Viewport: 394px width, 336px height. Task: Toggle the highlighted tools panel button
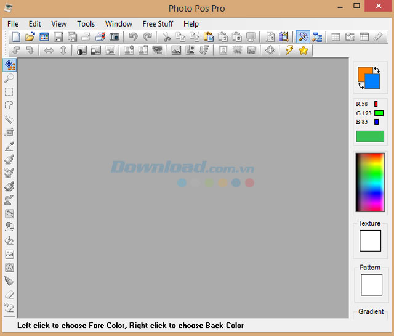(302, 37)
